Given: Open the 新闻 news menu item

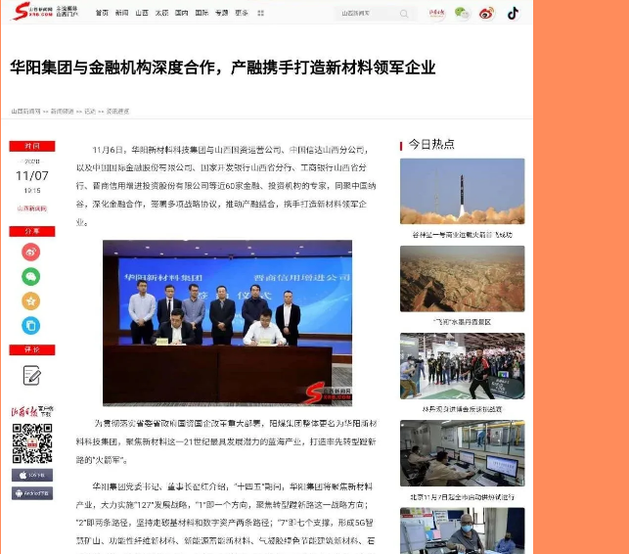Looking at the screenshot, I should pyautogui.click(x=122, y=13).
